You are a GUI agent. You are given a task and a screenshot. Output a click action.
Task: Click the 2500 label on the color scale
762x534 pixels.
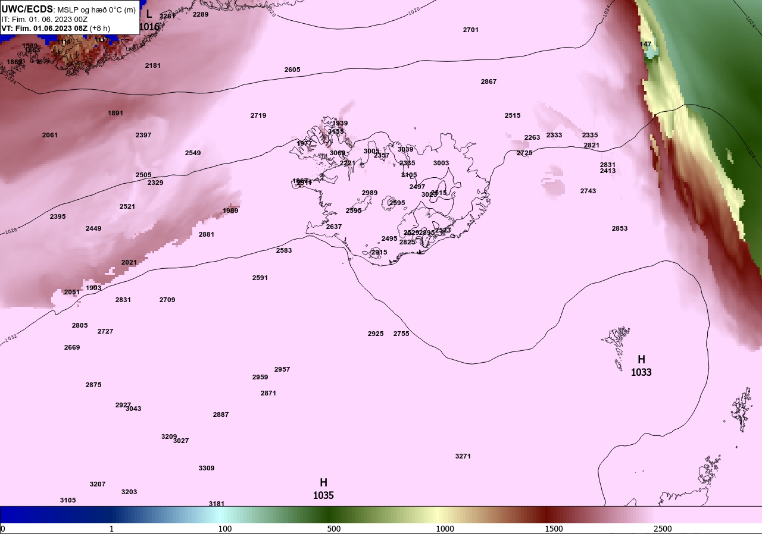coord(663,529)
